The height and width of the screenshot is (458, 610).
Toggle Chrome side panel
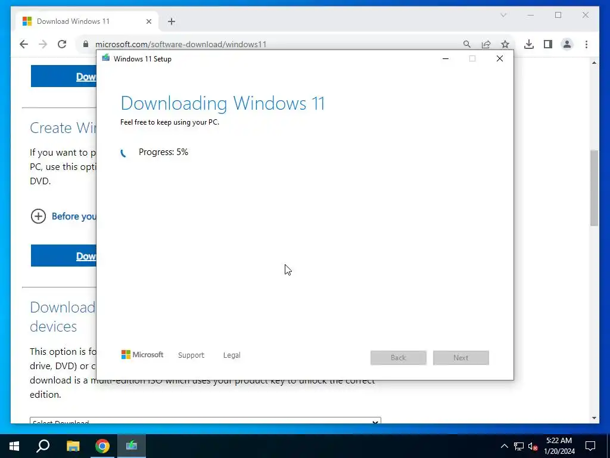tap(548, 44)
